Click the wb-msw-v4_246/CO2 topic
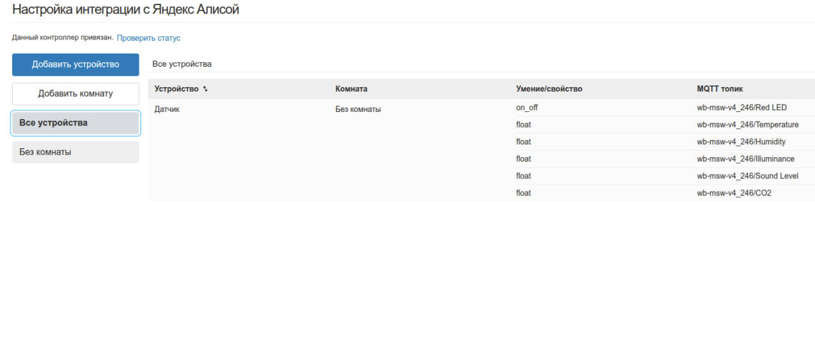 (x=733, y=193)
